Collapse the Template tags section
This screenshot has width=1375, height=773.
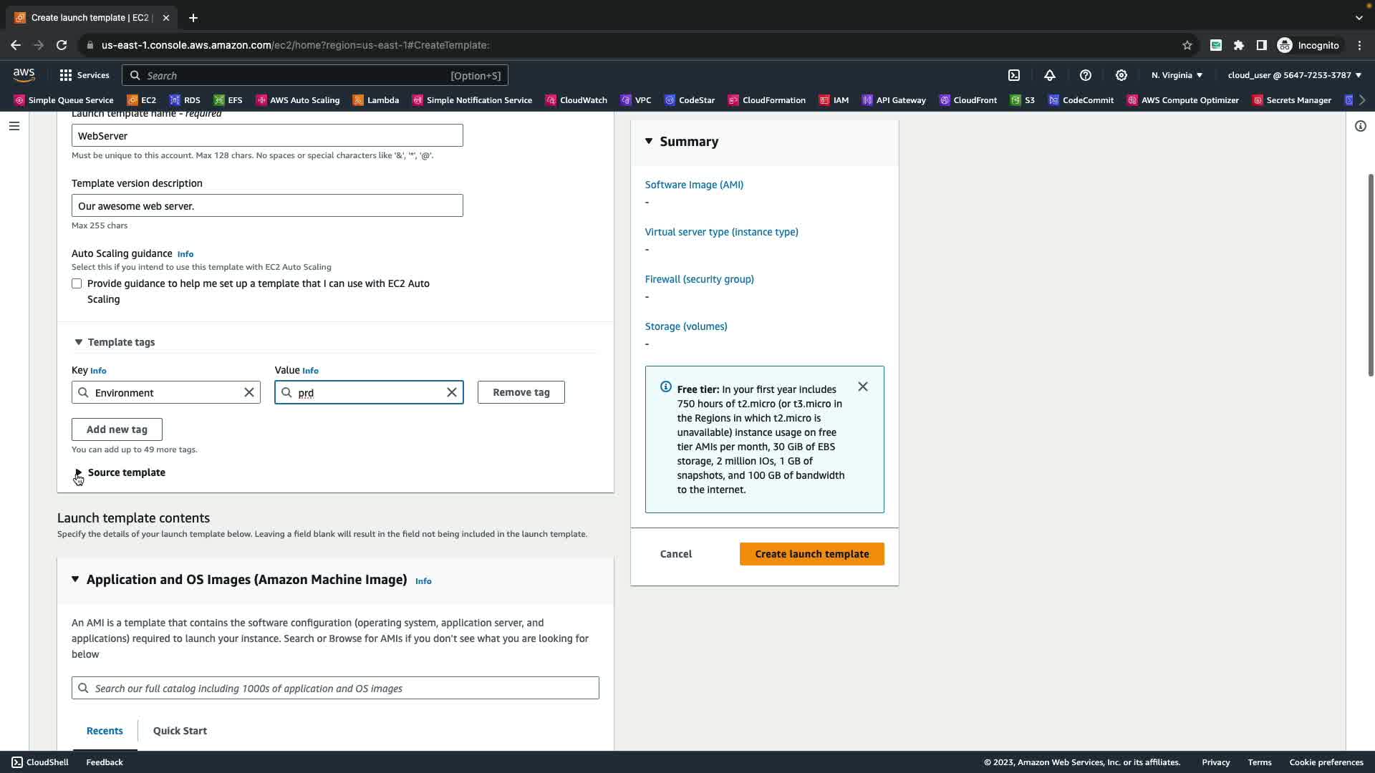coord(79,342)
